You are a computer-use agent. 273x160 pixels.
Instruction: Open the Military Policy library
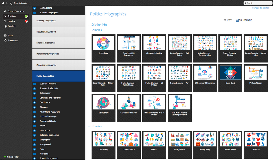(205, 145)
